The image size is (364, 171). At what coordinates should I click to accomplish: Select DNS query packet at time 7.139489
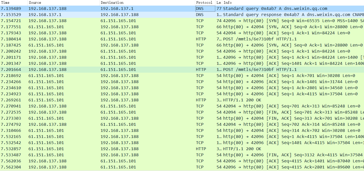tap(182, 9)
